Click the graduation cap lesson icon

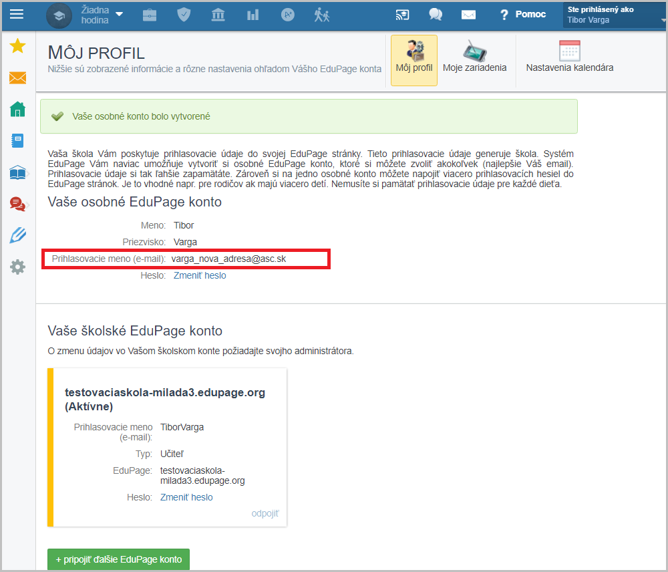coord(59,16)
